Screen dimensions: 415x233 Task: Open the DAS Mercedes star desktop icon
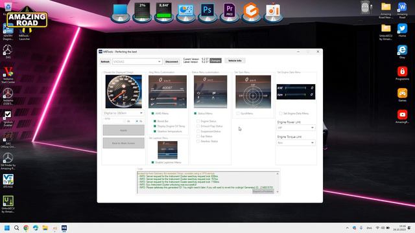[x=8, y=51]
